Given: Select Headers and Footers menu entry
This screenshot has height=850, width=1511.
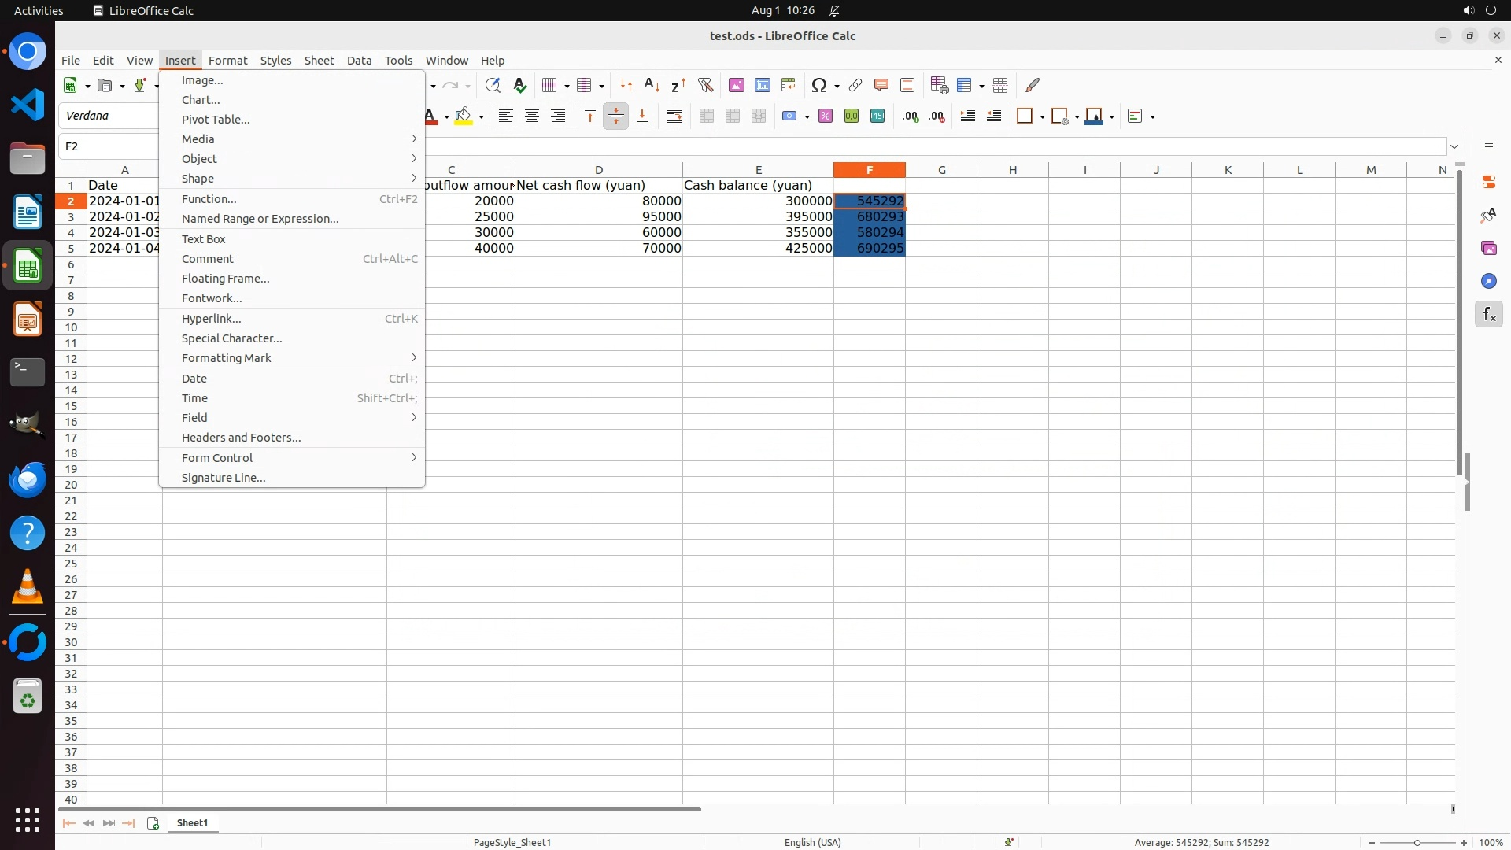Looking at the screenshot, I should pyautogui.click(x=241, y=438).
